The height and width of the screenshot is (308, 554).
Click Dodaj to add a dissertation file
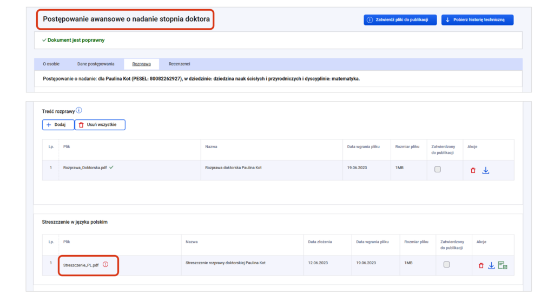click(x=58, y=125)
